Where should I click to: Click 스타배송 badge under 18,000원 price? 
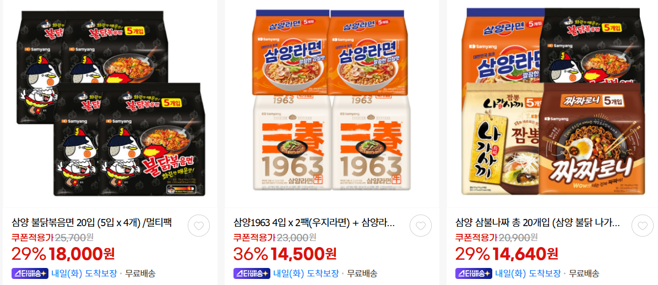tap(30, 273)
